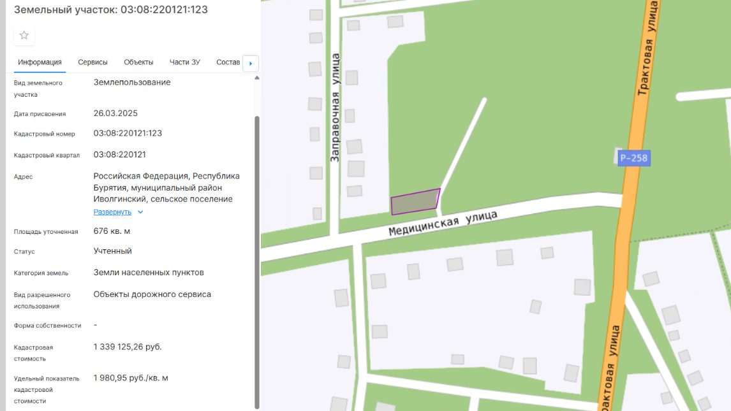Viewport: 731px width, 411px height.
Task: Open the Информация tab
Action: [x=40, y=62]
